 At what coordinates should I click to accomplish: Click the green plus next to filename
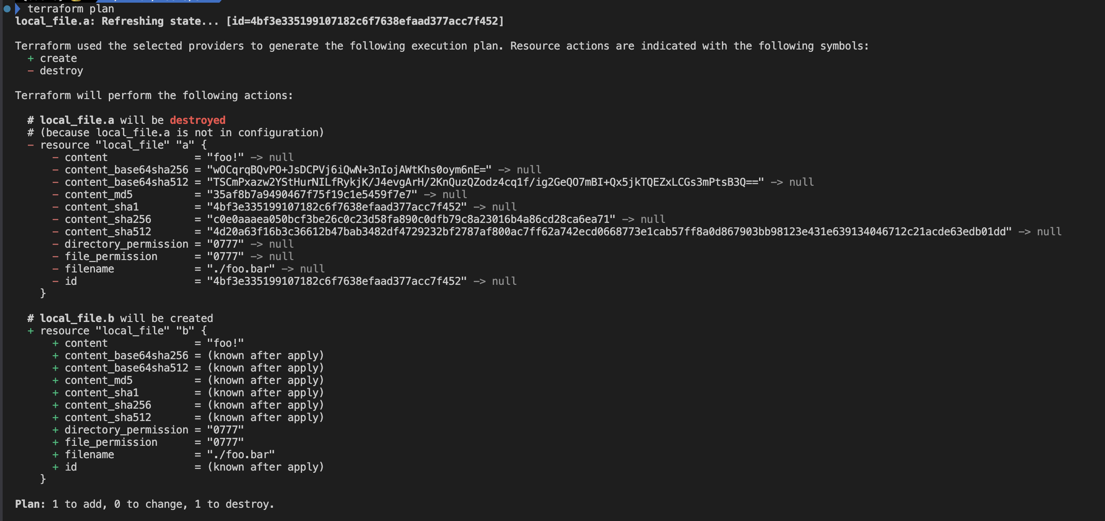(x=55, y=455)
